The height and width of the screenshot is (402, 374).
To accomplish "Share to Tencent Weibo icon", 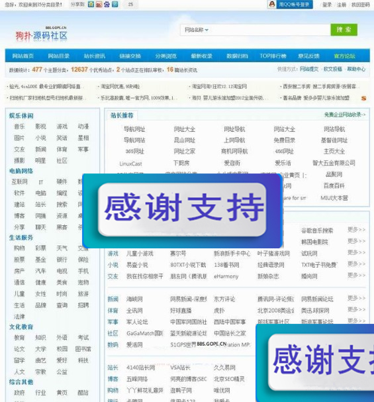I will [115, 4].
